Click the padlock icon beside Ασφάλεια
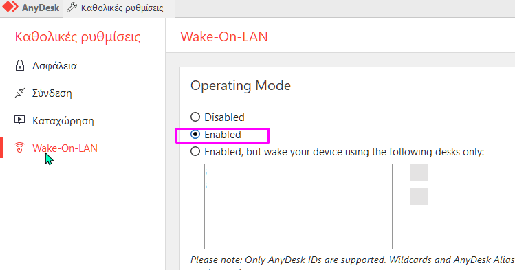Image resolution: width=515 pixels, height=270 pixels. [20, 66]
